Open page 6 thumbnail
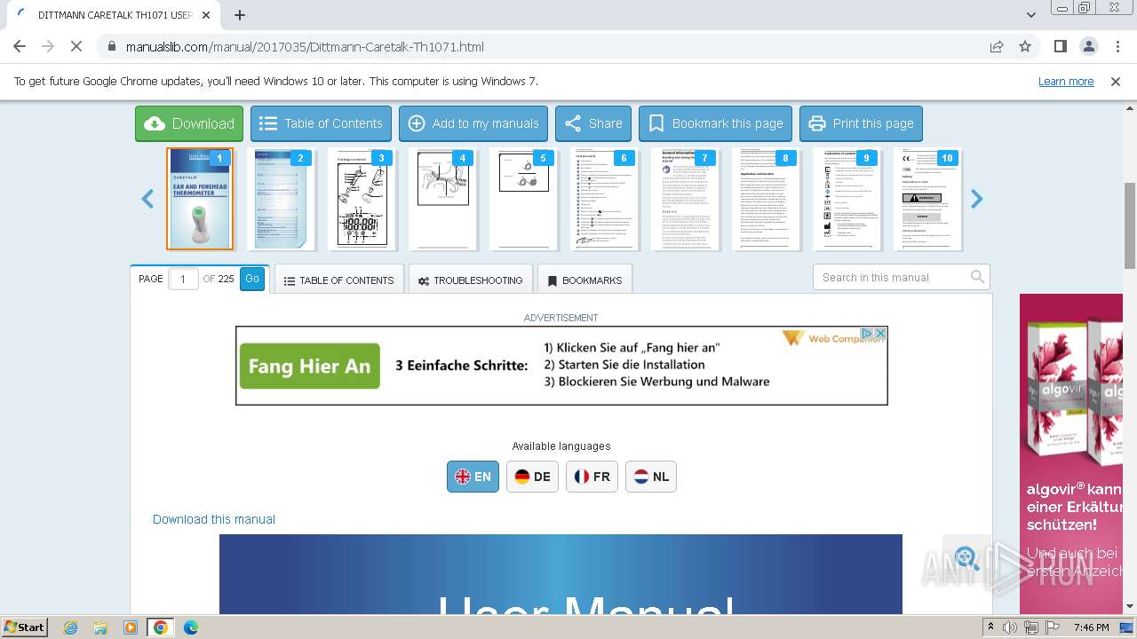This screenshot has height=639, width=1137. (x=604, y=199)
